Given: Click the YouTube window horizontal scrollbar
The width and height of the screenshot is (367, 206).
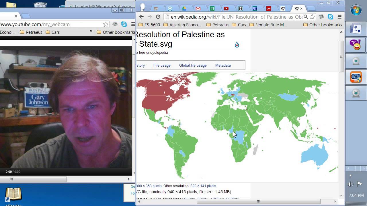Looking at the screenshot, I should coord(33,179).
